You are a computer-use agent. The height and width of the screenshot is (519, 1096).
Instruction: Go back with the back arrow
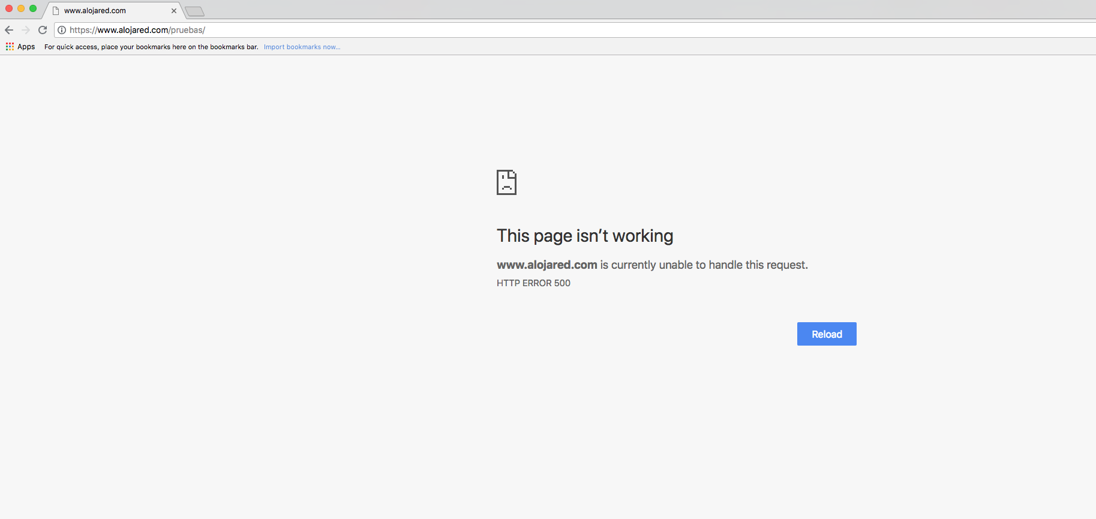pyautogui.click(x=9, y=30)
